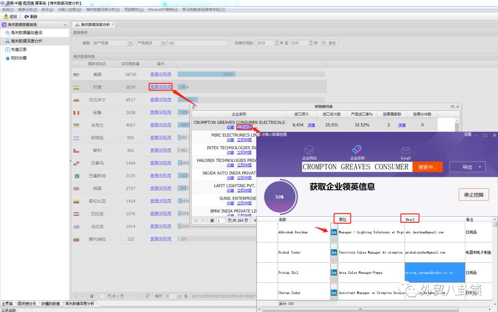Select the 企业名称 search mode icon
Image resolution: width=498 pixels, height=312 pixels.
357,150
